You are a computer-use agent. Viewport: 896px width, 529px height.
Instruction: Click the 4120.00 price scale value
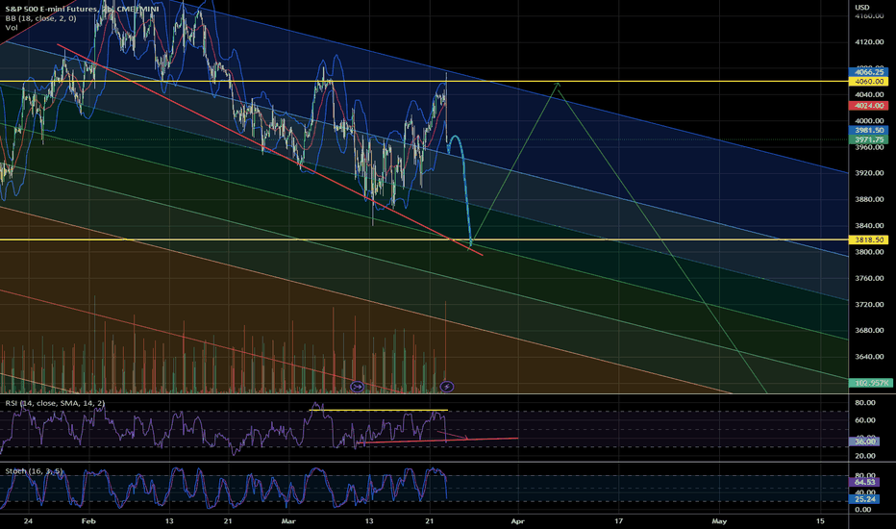point(869,42)
